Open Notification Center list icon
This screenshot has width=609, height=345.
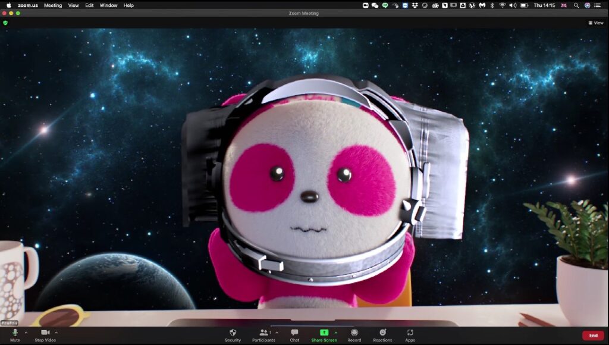point(597,5)
